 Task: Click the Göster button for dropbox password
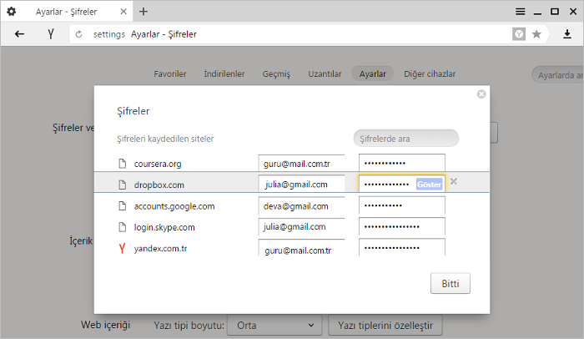[429, 185]
